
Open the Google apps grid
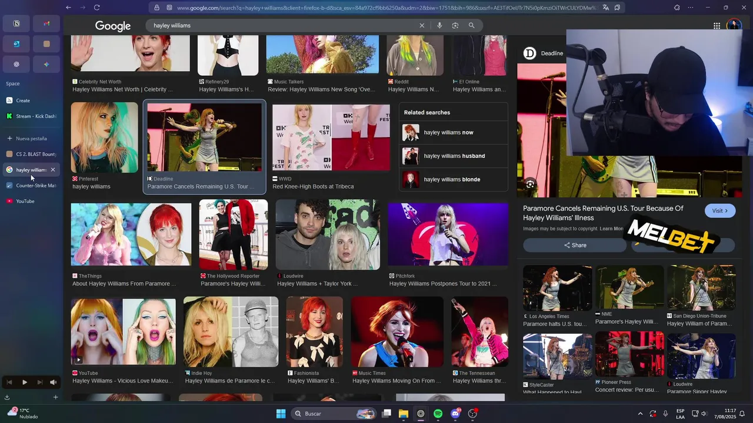pos(717,26)
